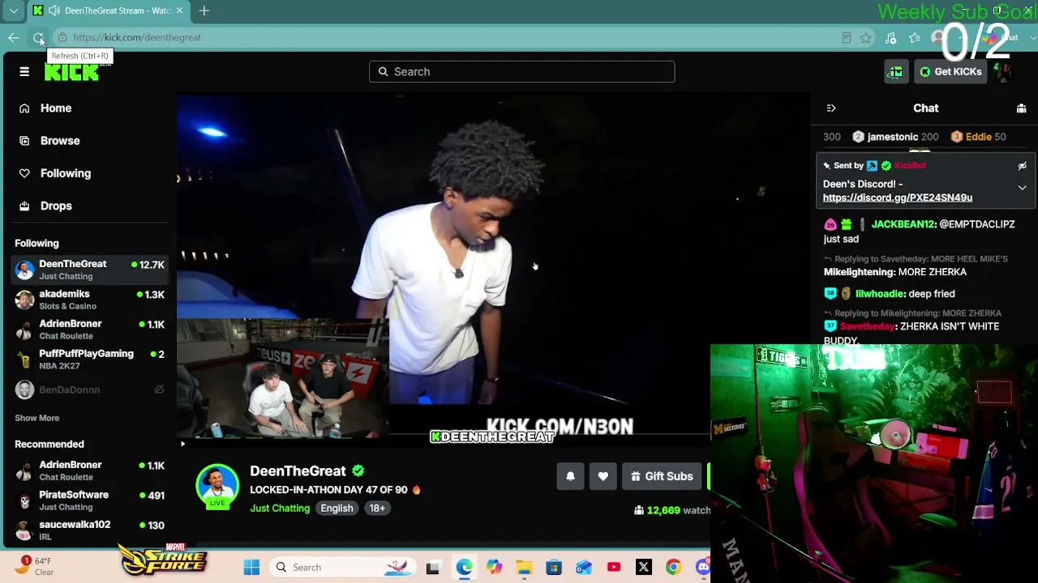Open Microsoft Store from the taskbar
Viewport: 1038px width, 583px height.
[x=554, y=568]
